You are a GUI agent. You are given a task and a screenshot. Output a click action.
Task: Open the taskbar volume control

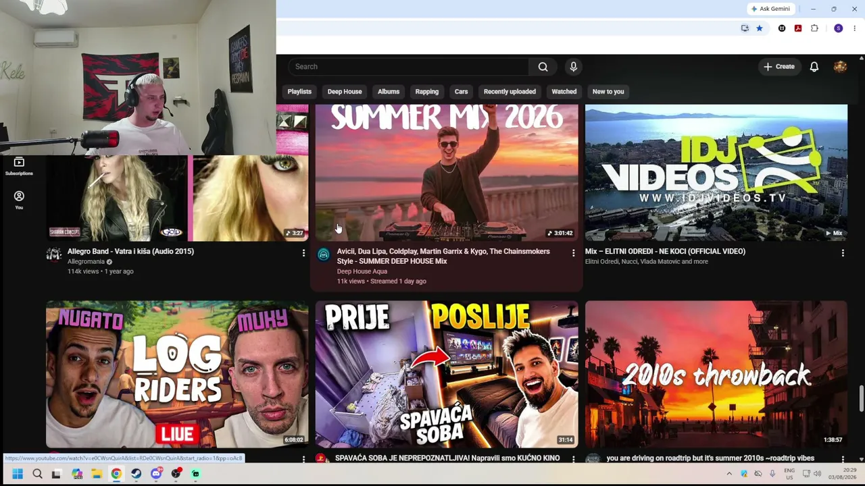coord(817,474)
